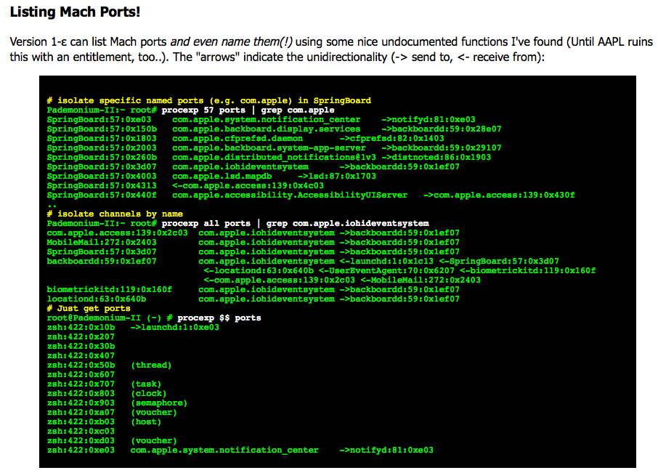658x473 pixels.
Task: Click the ->distnoted:86:0x1903 entry
Action: 436,158
